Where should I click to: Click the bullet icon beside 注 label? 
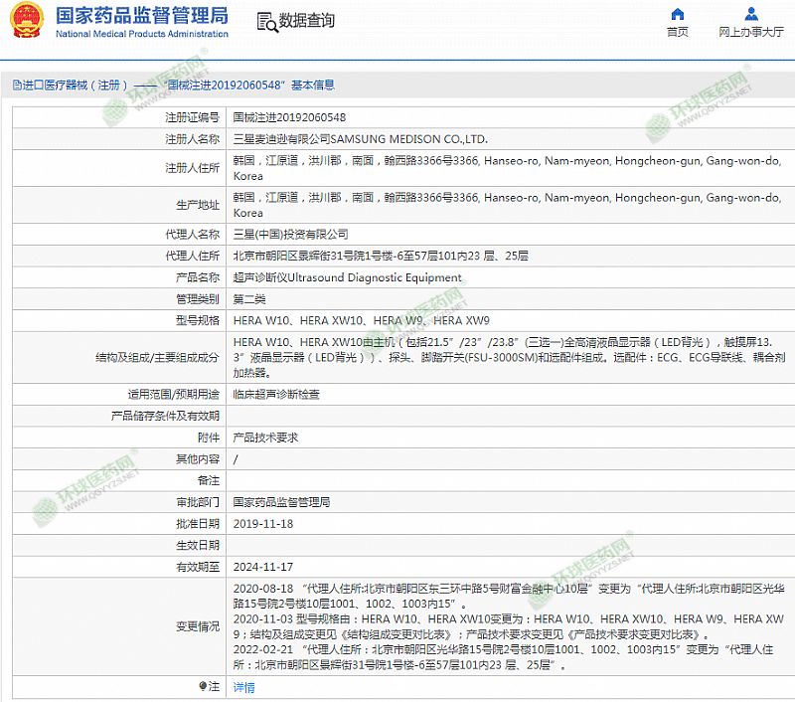(x=203, y=686)
